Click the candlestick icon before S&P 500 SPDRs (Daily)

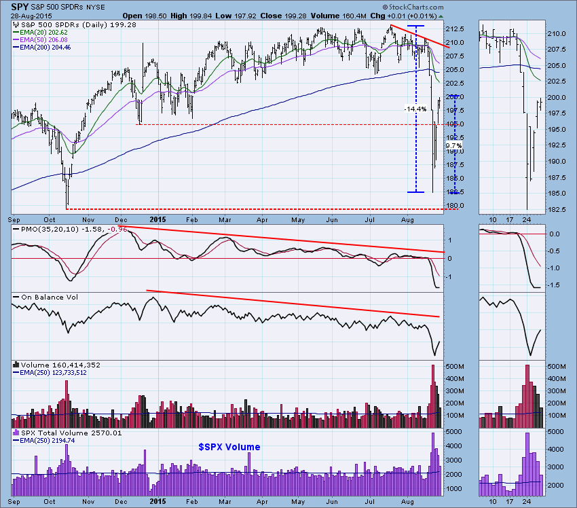click(x=16, y=25)
